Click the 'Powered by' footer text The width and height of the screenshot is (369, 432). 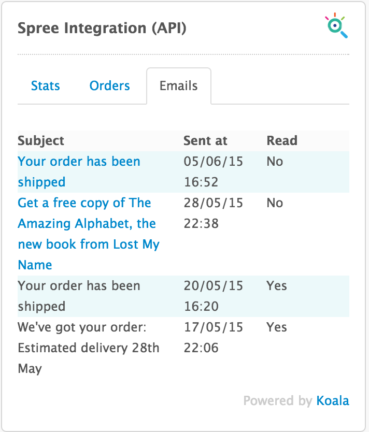(277, 400)
